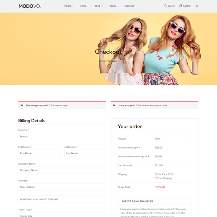Open the Pages menu dropdown
The image size is (217, 217).
114,6
